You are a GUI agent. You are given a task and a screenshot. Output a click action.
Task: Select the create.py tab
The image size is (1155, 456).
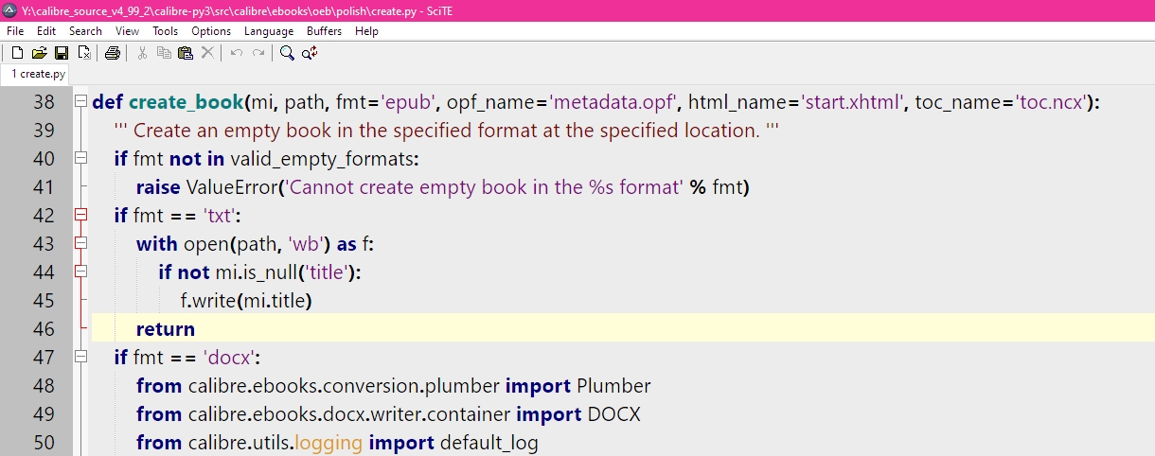point(38,74)
